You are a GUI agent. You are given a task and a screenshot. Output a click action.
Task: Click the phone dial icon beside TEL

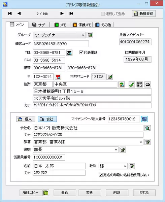(x=69, y=53)
